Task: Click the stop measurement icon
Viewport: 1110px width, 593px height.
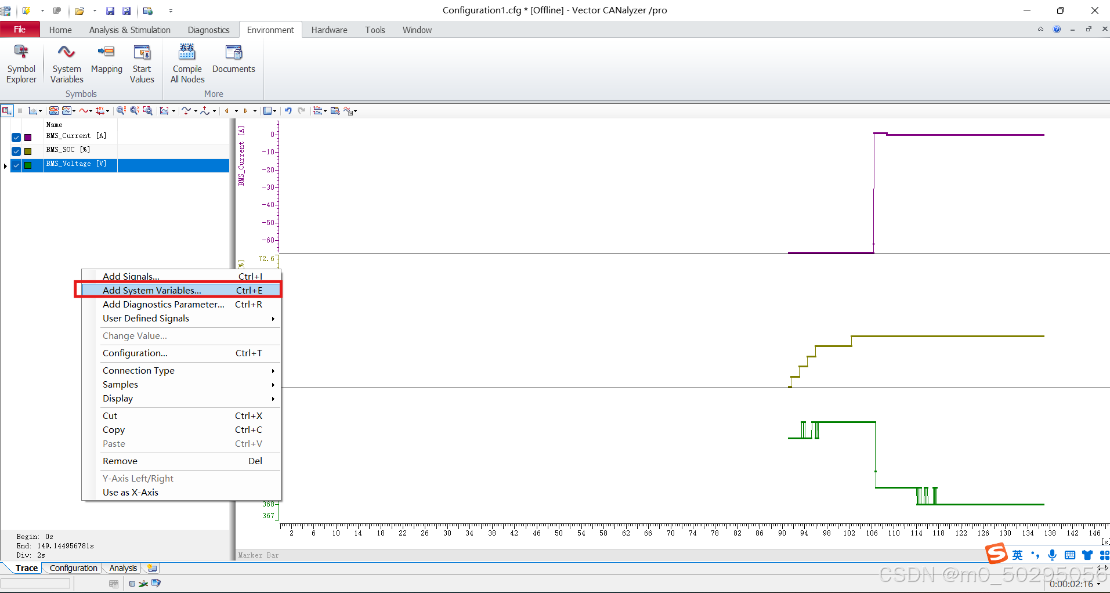Action: (x=57, y=10)
